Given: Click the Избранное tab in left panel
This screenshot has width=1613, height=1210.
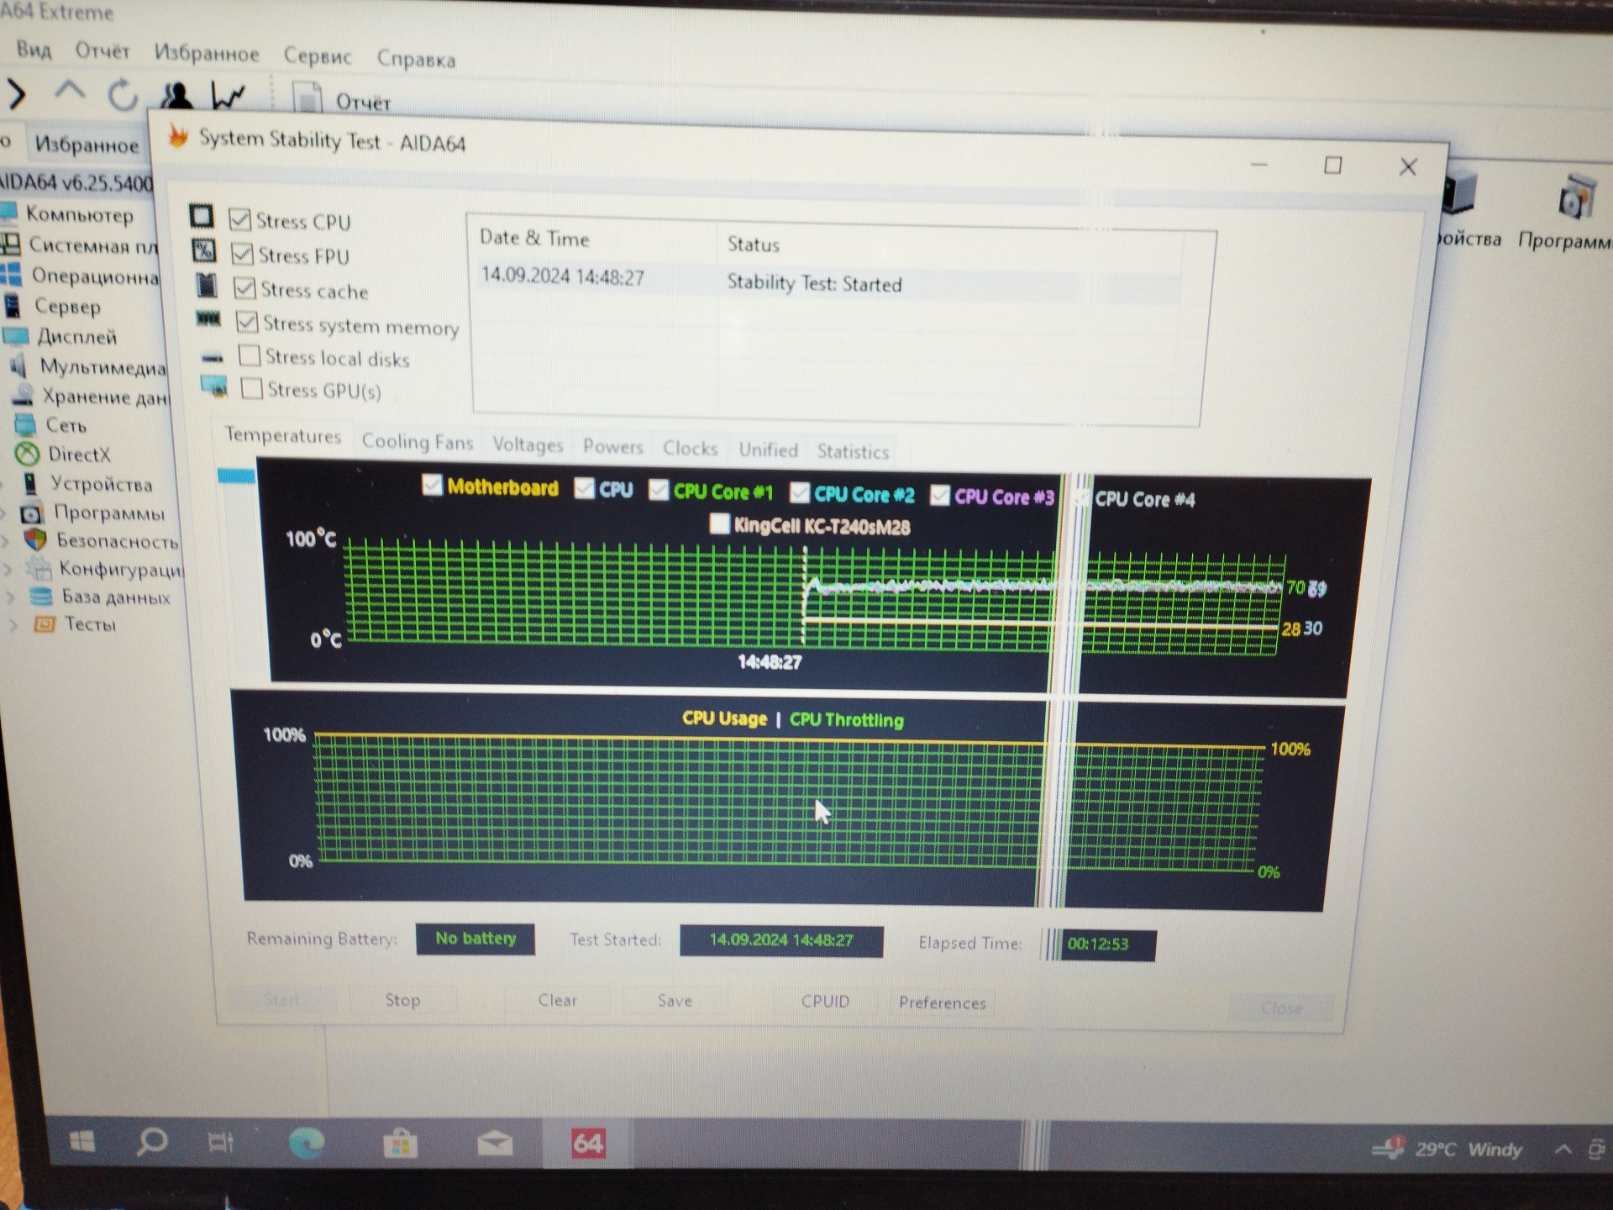Looking at the screenshot, I should [87, 145].
